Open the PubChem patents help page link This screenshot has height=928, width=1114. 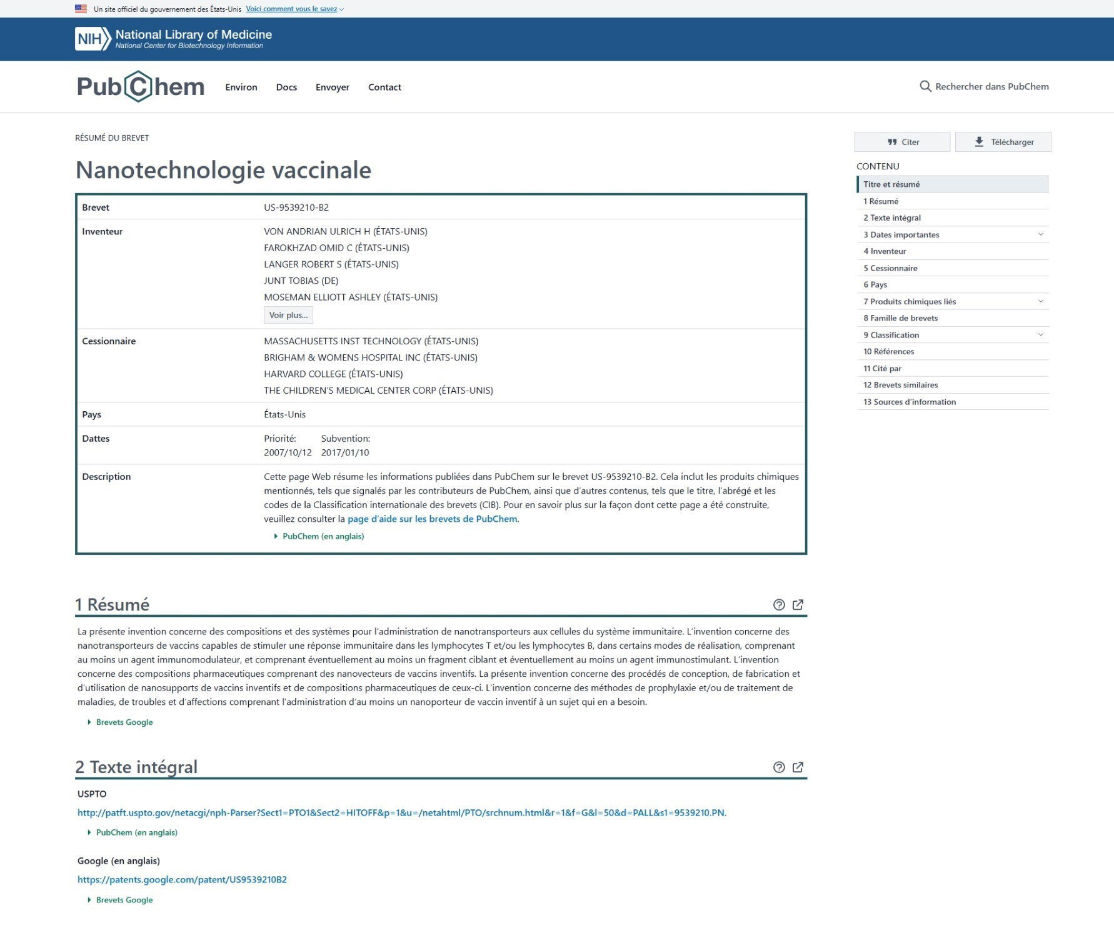point(432,519)
